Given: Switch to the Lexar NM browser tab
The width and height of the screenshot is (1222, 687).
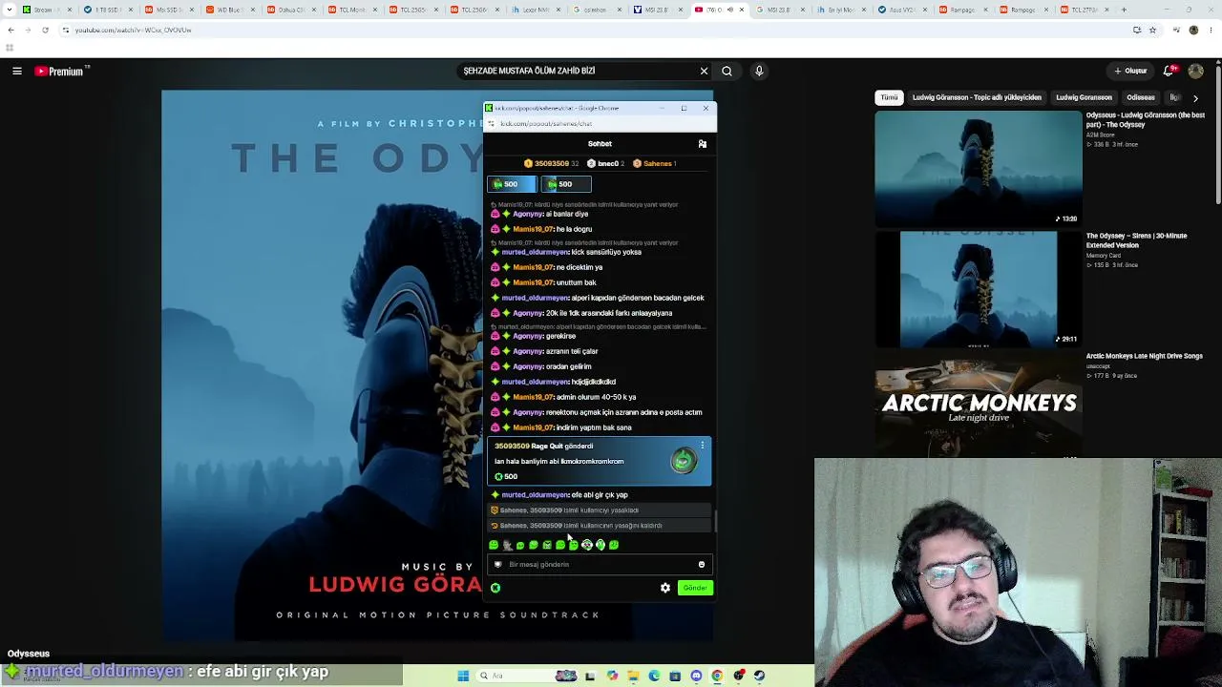Looking at the screenshot, I should 535,10.
